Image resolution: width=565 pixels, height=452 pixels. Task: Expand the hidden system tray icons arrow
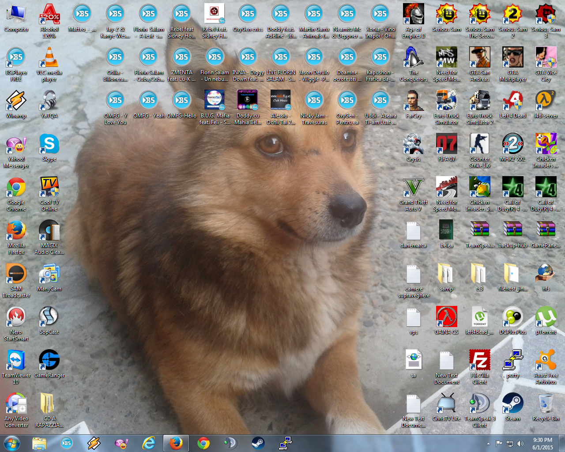tap(488, 444)
